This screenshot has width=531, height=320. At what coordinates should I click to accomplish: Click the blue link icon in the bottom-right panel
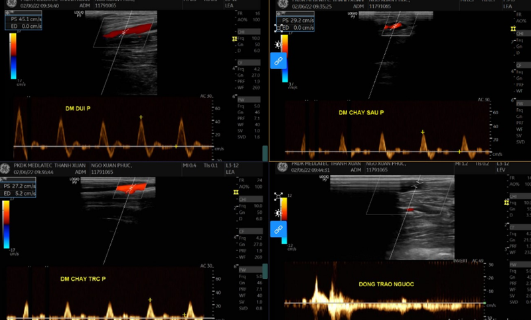click(279, 228)
